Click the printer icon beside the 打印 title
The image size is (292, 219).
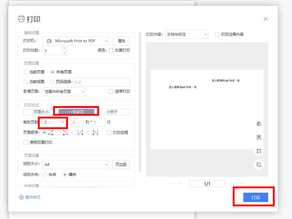click(x=21, y=19)
